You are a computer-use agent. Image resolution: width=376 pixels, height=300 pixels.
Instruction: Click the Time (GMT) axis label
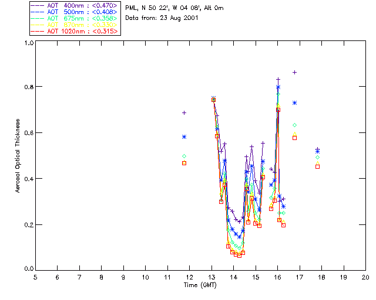pos(200,285)
